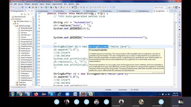Open Zoom from the taskbar
The width and height of the screenshot is (191, 107).
(67, 94)
